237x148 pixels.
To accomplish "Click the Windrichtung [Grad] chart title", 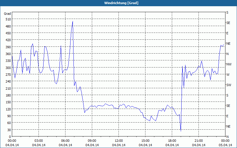I will pyautogui.click(x=121, y=3).
